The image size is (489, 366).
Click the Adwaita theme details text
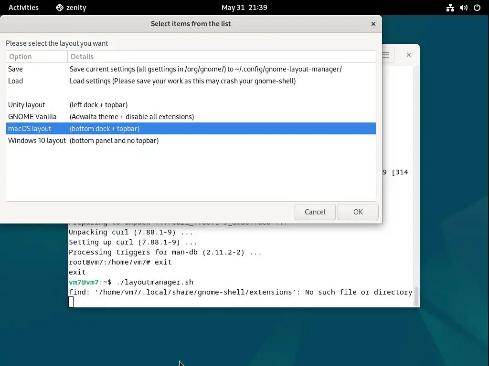click(x=132, y=117)
